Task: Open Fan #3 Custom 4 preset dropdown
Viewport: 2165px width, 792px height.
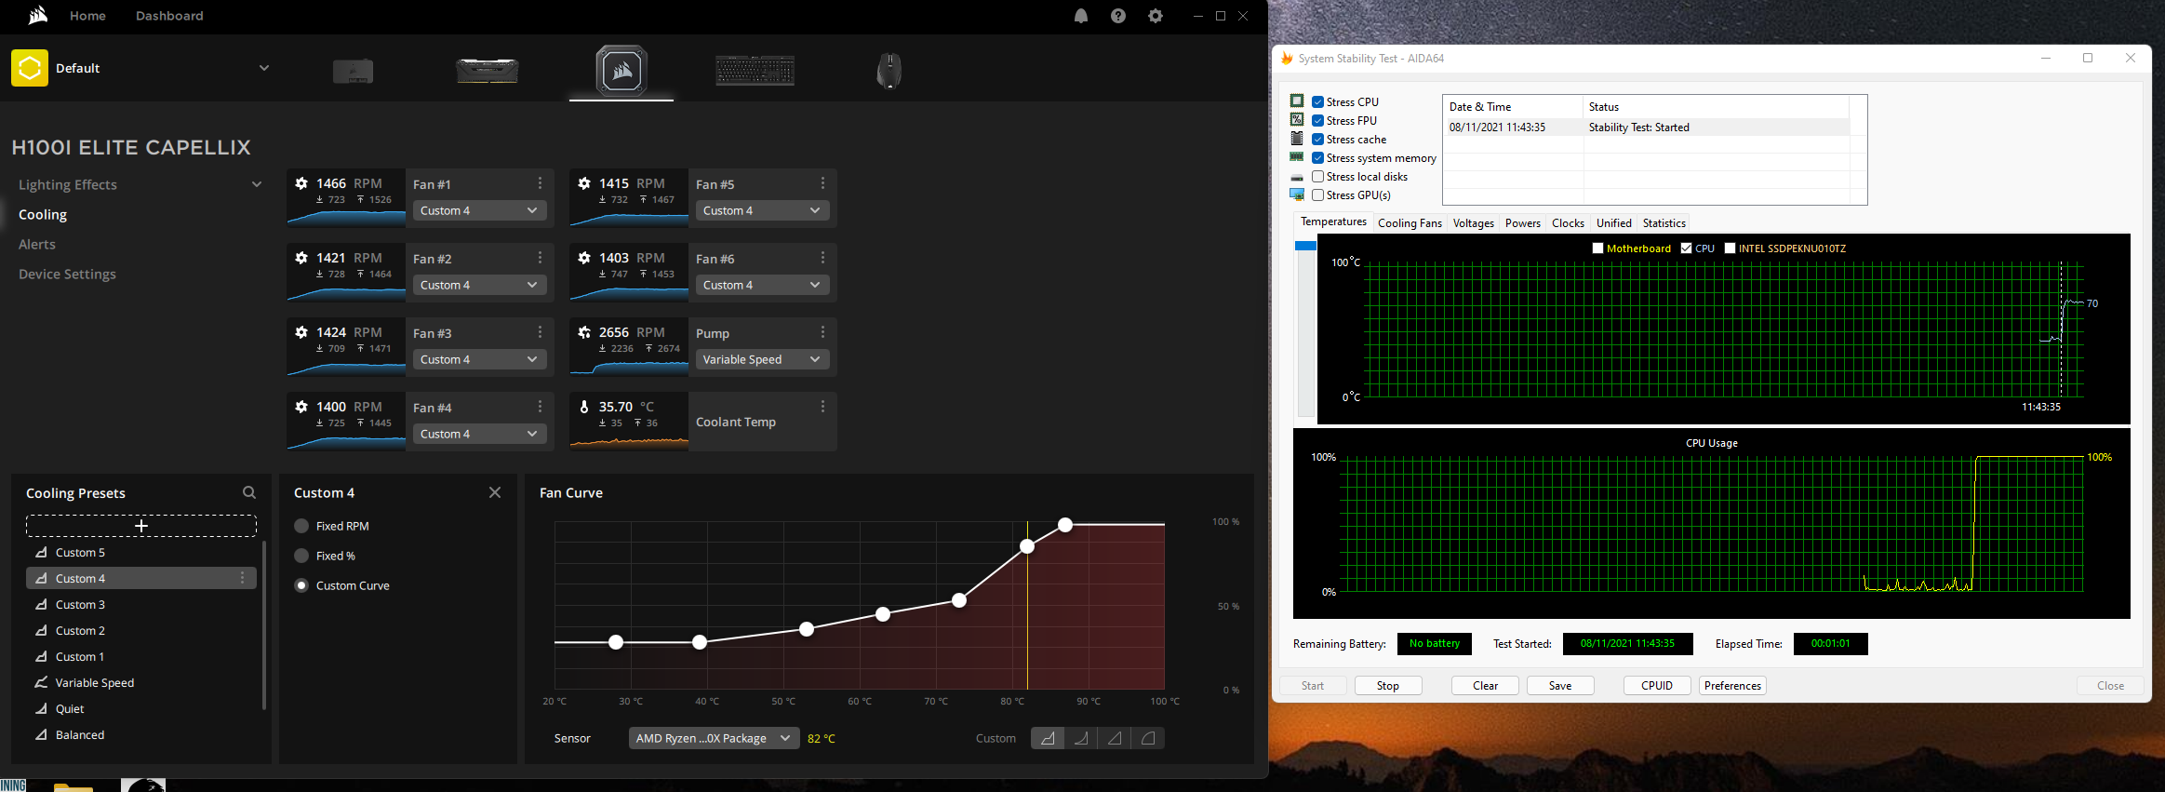Action: tap(479, 359)
